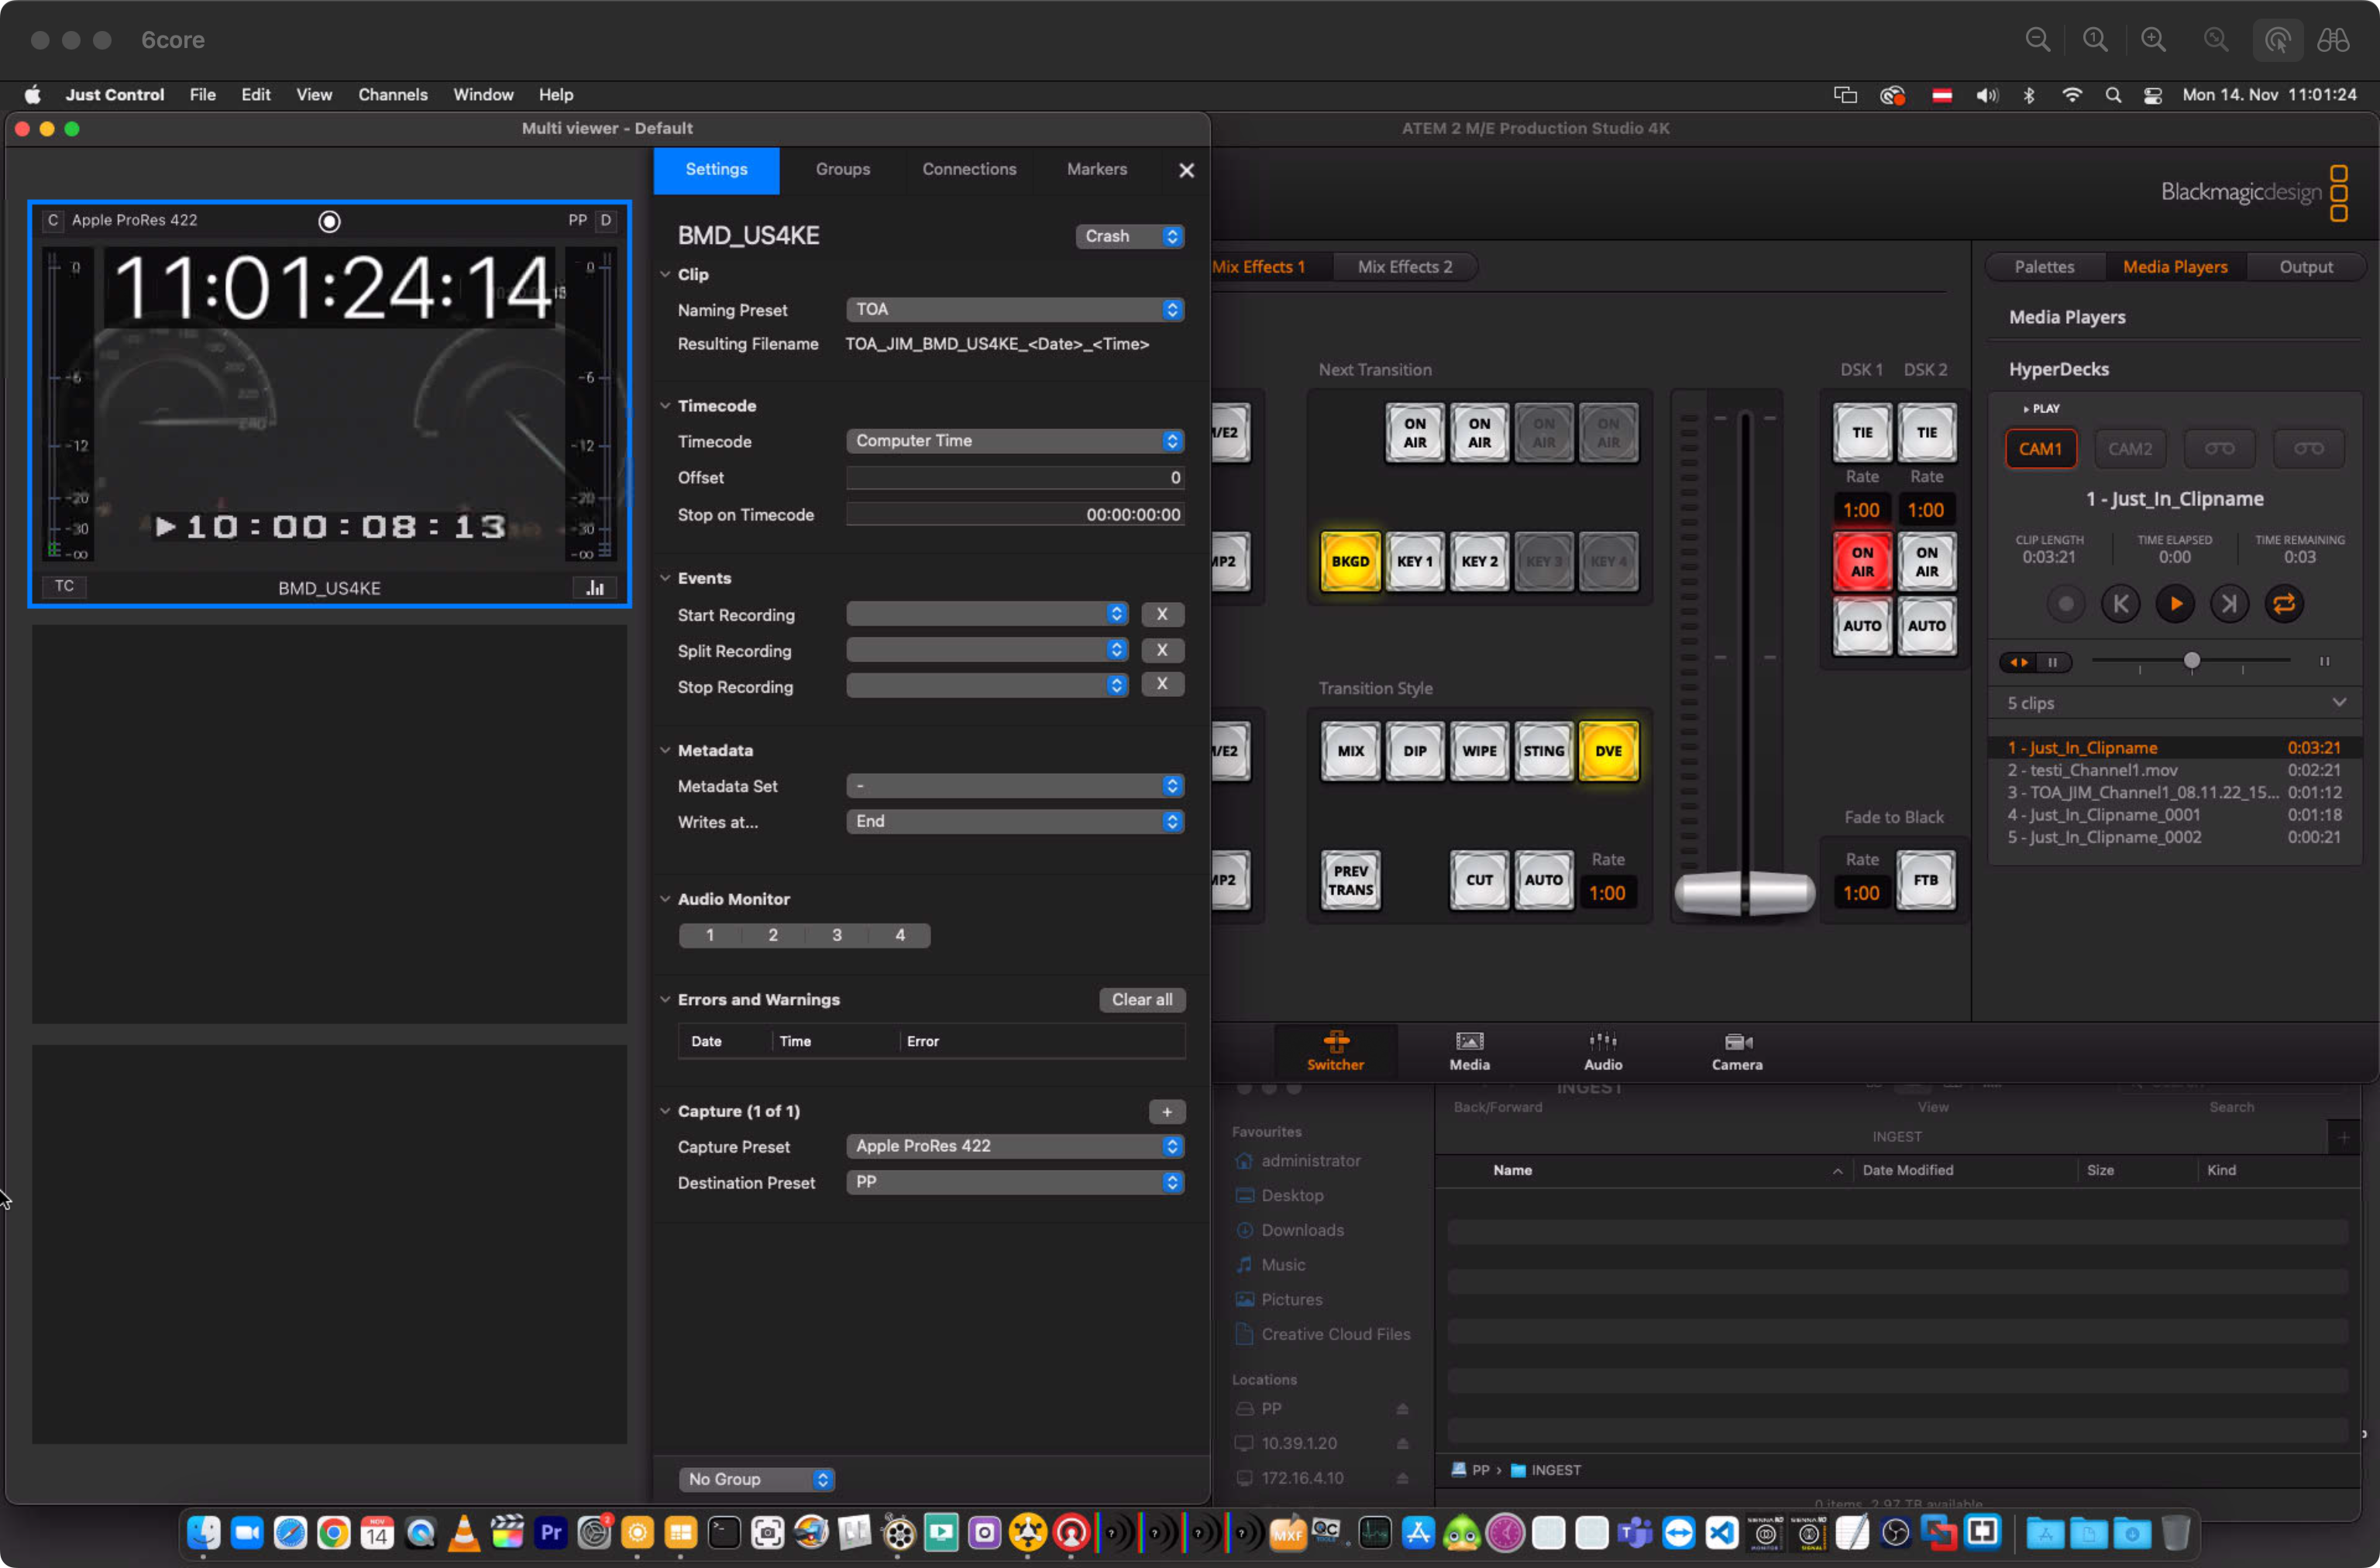Open the Capture Preset Apple ProRes 422 dropdown
This screenshot has height=1568, width=2380.
(x=1015, y=1146)
